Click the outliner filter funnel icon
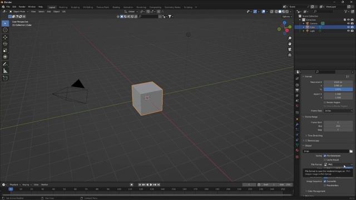This screenshot has width=356, height=200. coord(345,11)
